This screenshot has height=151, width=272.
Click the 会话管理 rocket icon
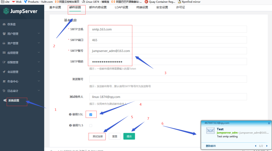click(x=4, y=72)
